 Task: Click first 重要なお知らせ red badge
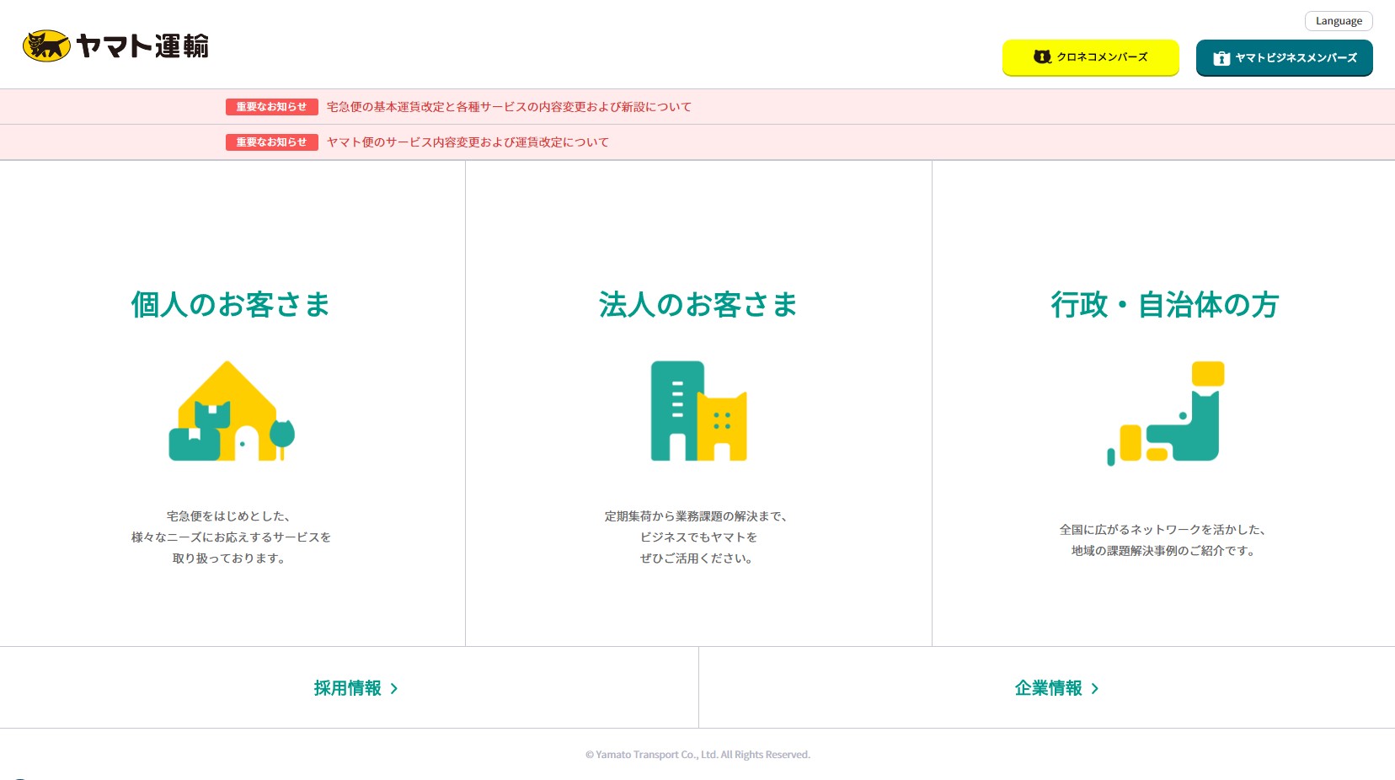(x=271, y=107)
